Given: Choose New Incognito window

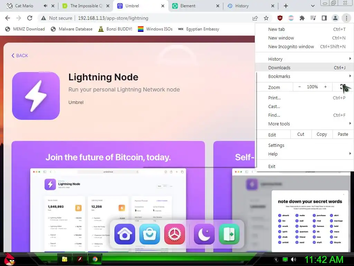Looking at the screenshot, I should (304, 46).
